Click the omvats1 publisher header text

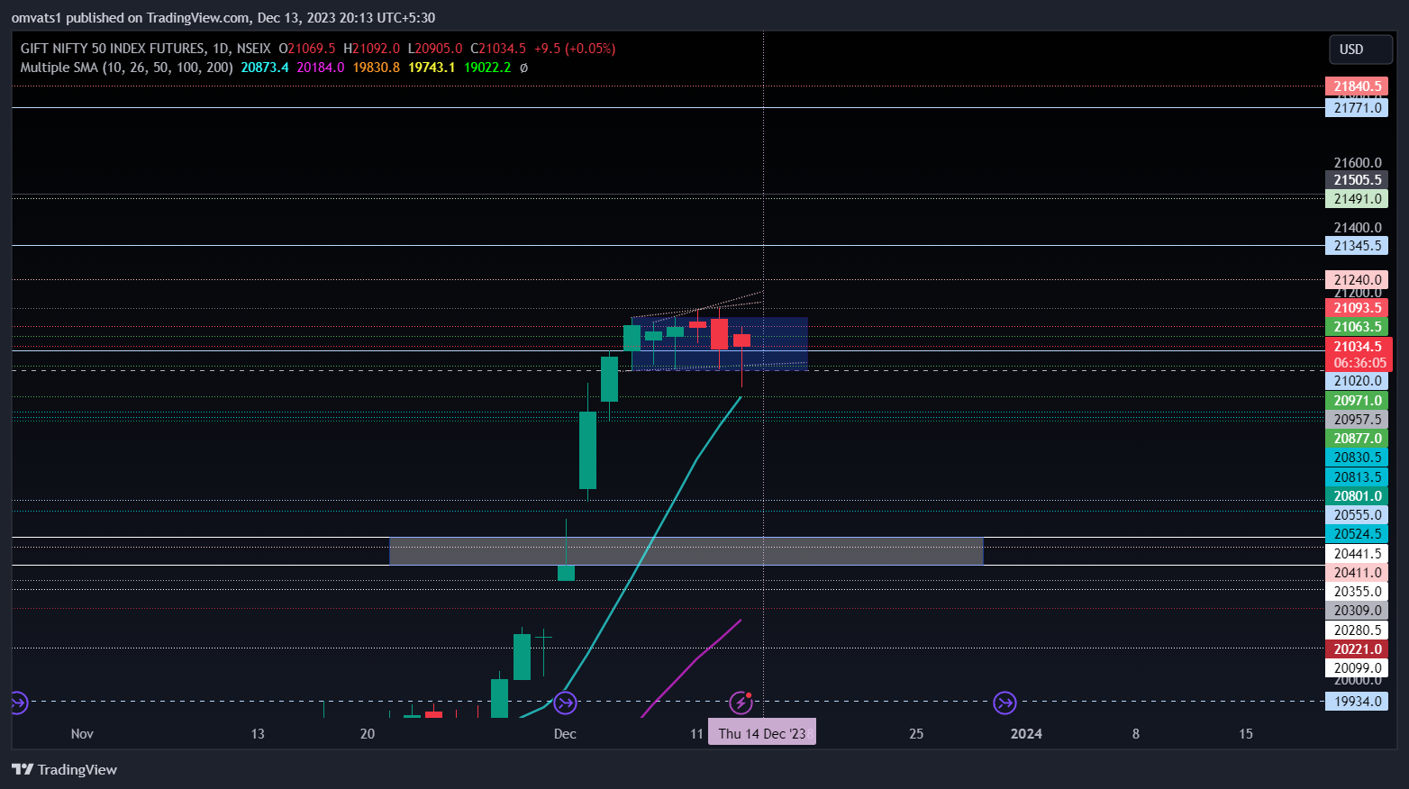pos(223,18)
